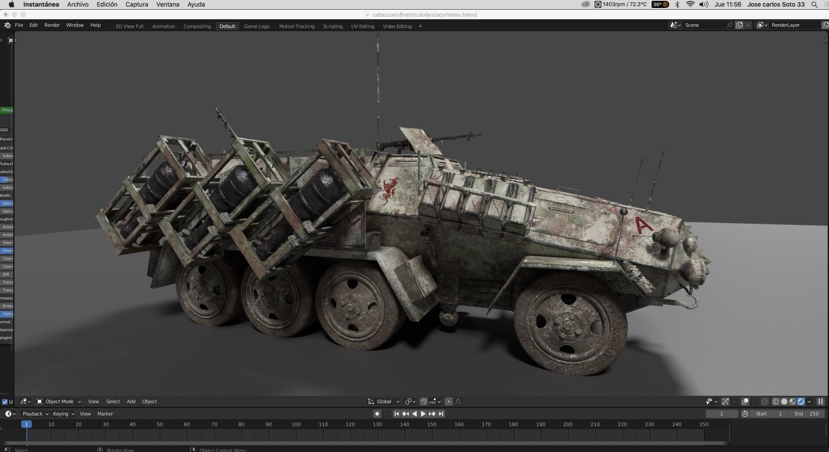Toggle viewport gizmos display

click(725, 401)
